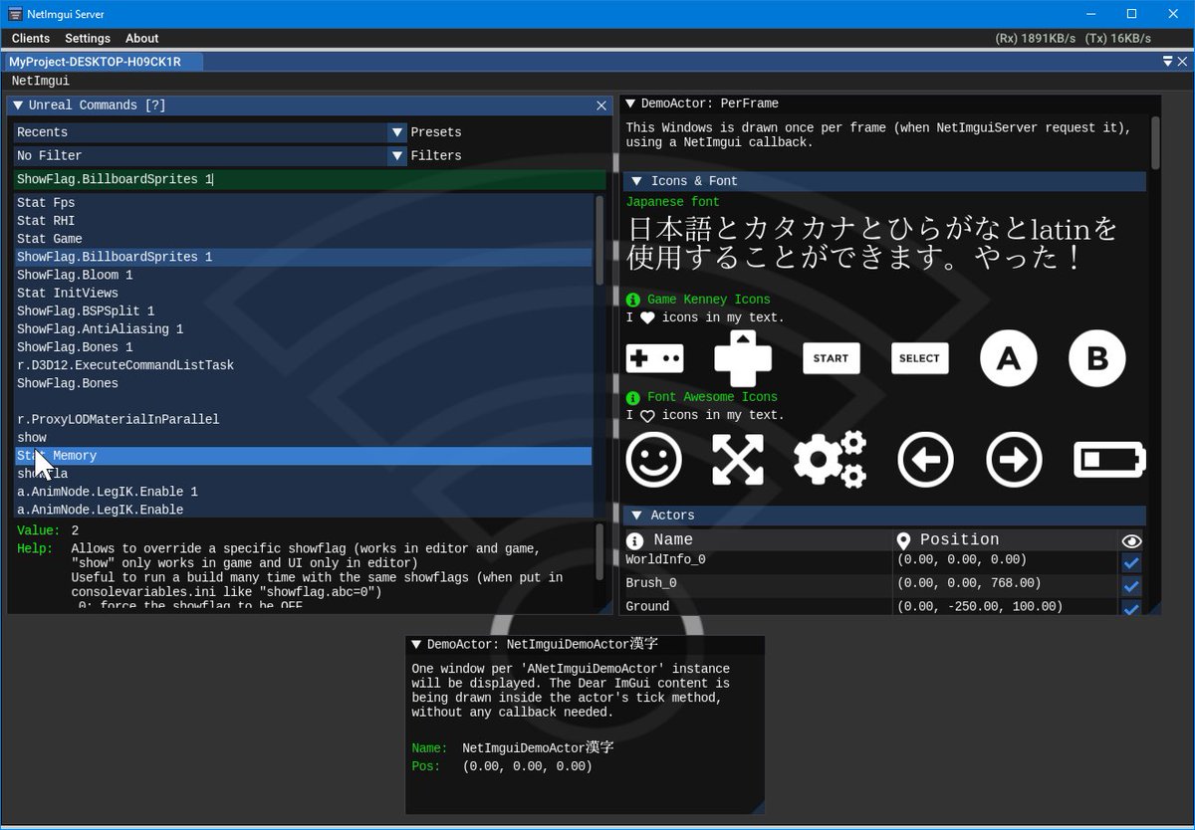
Task: Open the Settings menu
Action: coord(88,39)
